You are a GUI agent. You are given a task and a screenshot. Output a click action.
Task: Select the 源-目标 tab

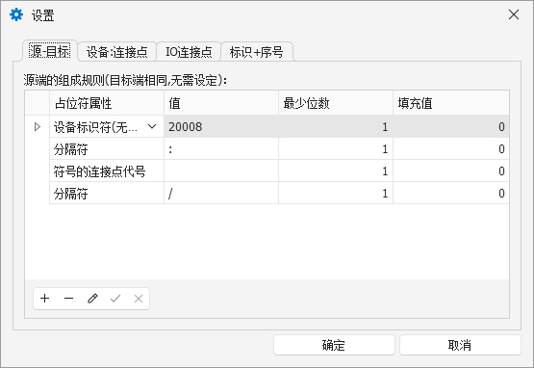coord(50,51)
